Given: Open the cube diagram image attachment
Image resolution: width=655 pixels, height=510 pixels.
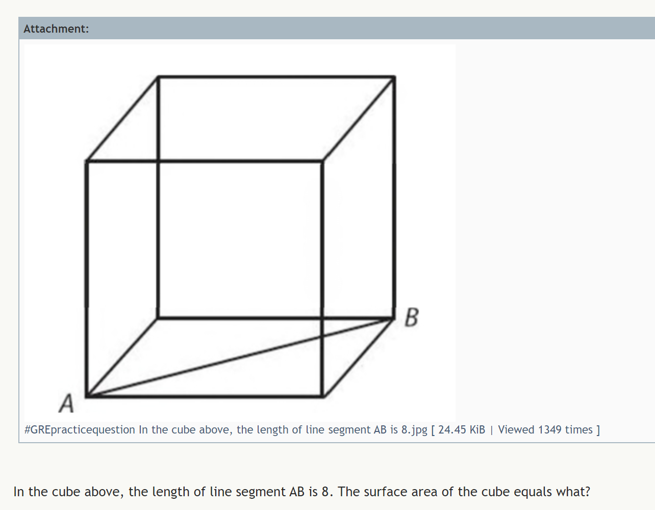Looking at the screenshot, I should click(240, 232).
